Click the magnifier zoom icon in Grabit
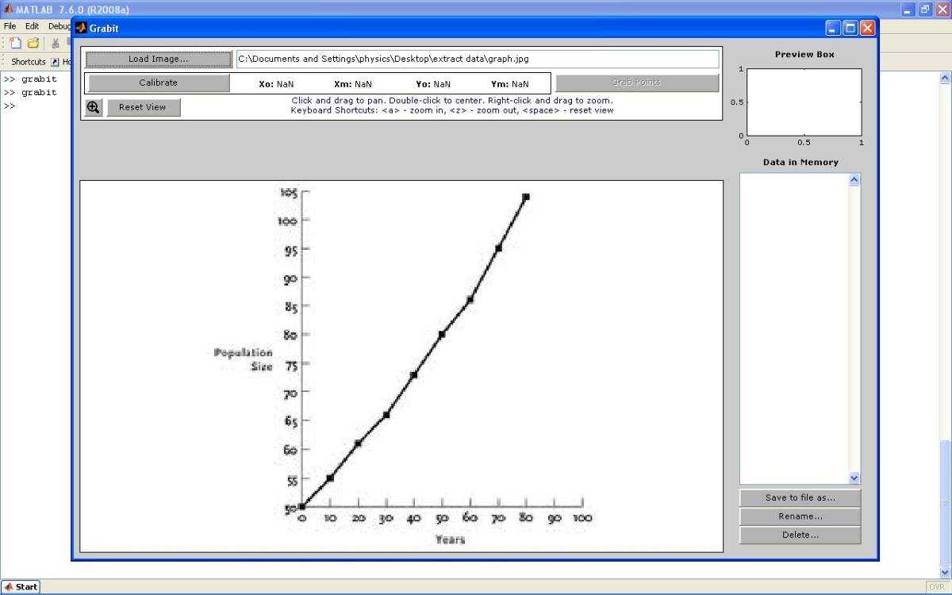 click(93, 106)
